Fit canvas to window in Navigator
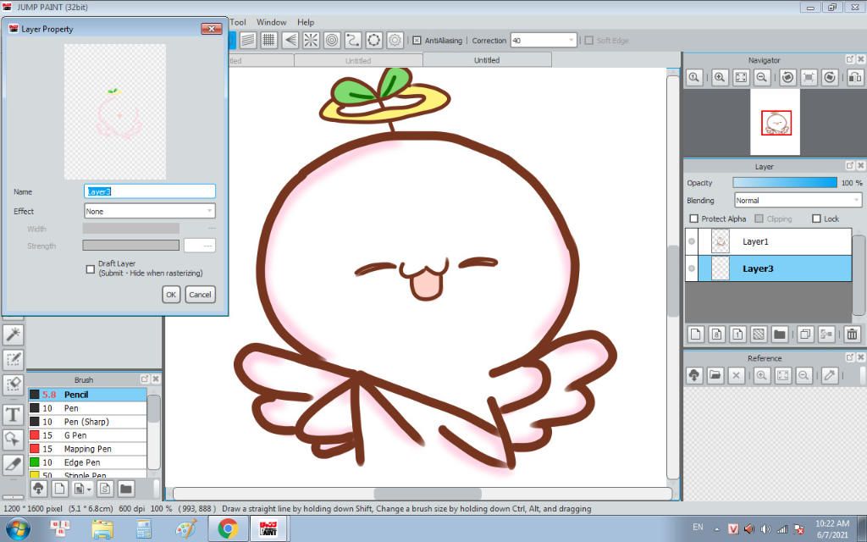Image resolution: width=867 pixels, height=542 pixels. [741, 77]
